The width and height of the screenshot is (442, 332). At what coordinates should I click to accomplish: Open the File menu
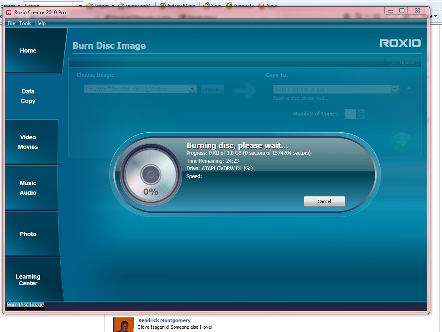tap(11, 23)
